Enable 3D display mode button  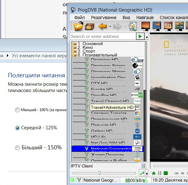point(168,26)
